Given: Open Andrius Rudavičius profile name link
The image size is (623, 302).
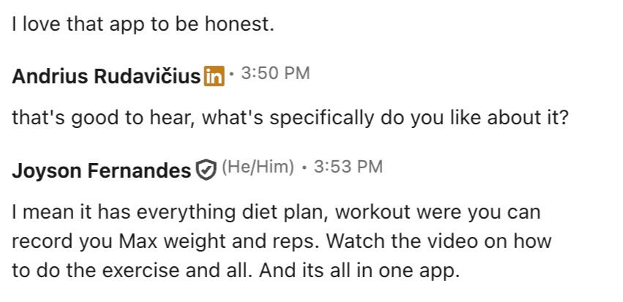Looking at the screenshot, I should [x=105, y=77].
